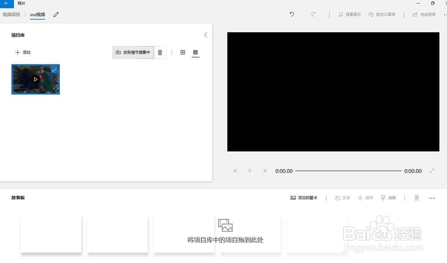Click the trash icon in the project library
This screenshot has width=447, height=263.
click(160, 52)
